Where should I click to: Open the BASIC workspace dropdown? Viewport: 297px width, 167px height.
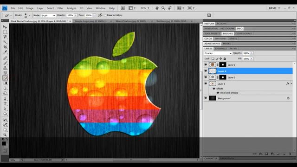coord(274,8)
